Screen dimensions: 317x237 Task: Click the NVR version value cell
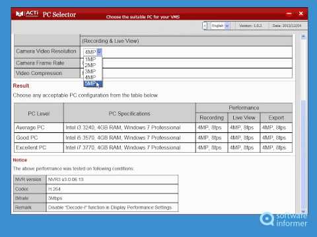[112, 180]
